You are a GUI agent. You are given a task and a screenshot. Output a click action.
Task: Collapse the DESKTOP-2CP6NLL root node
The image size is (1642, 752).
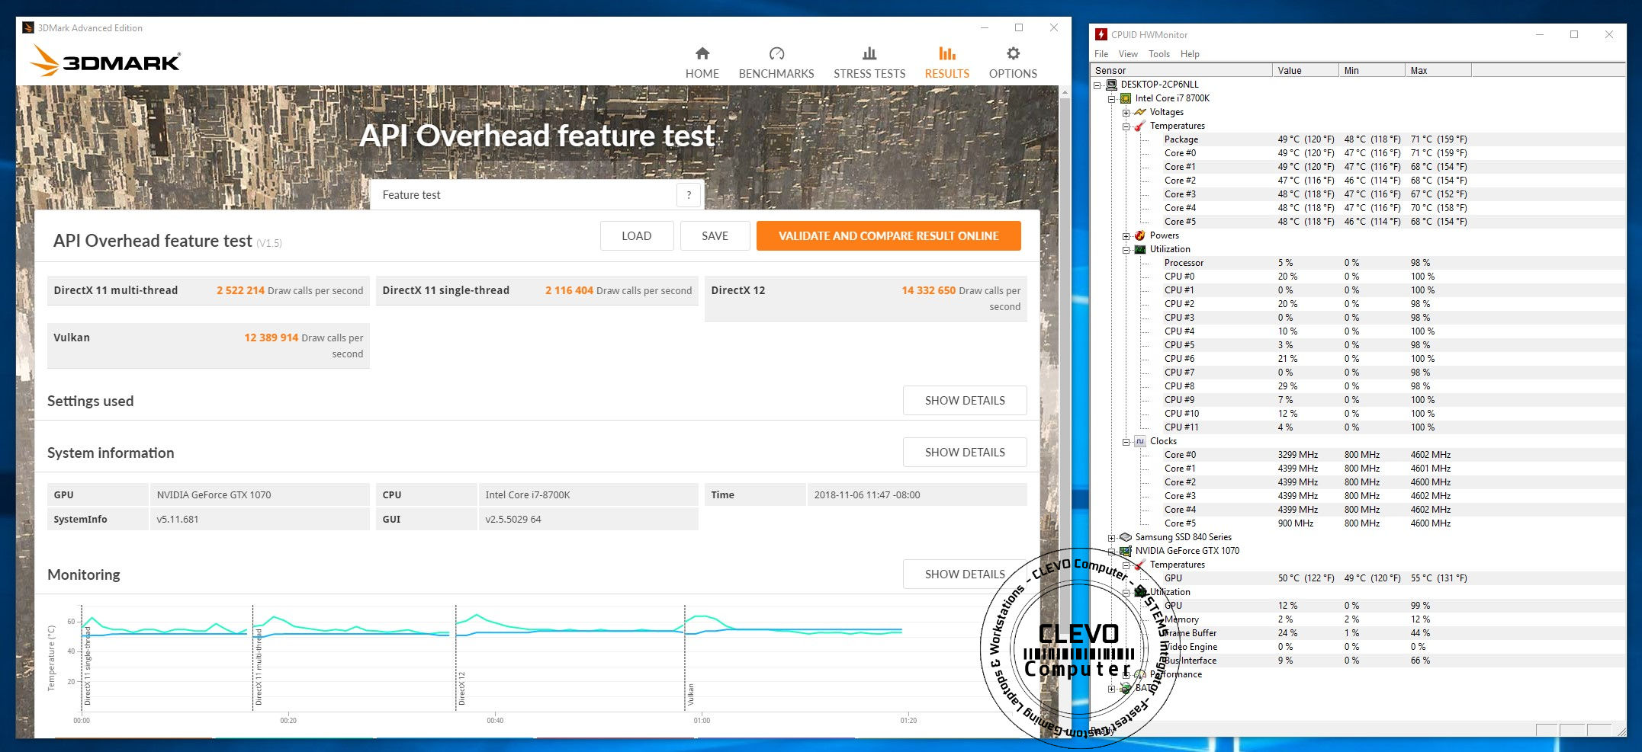pyautogui.click(x=1097, y=85)
